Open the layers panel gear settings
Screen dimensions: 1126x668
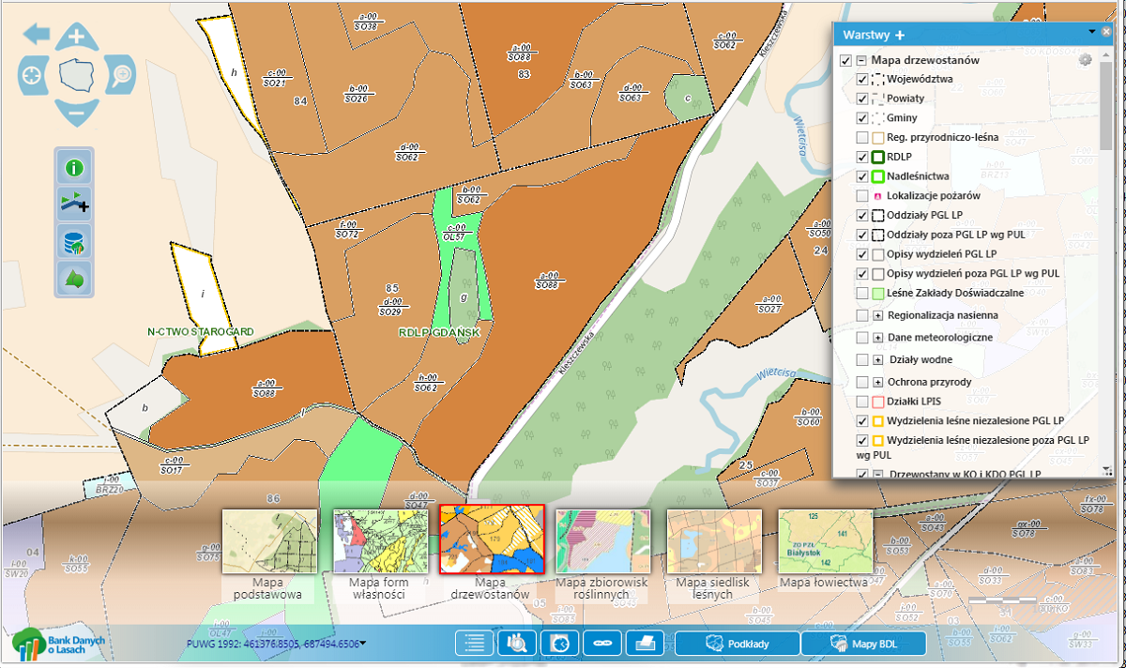pyautogui.click(x=1086, y=60)
